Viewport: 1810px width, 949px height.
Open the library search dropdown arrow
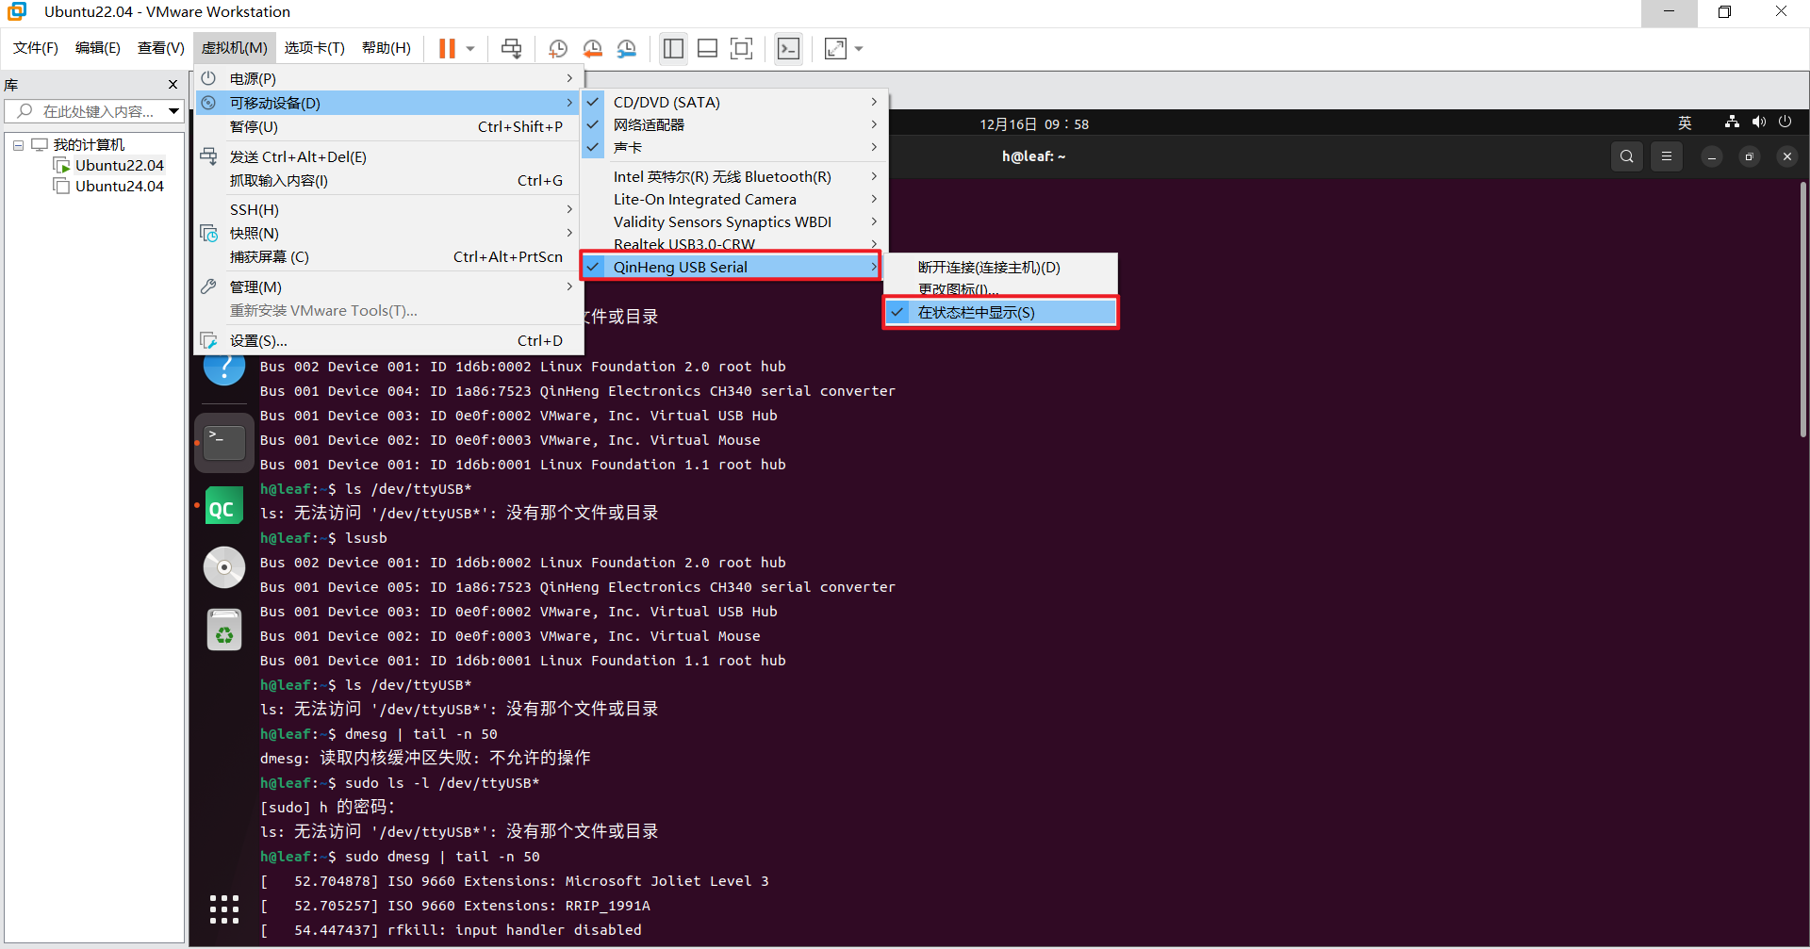coord(173,111)
